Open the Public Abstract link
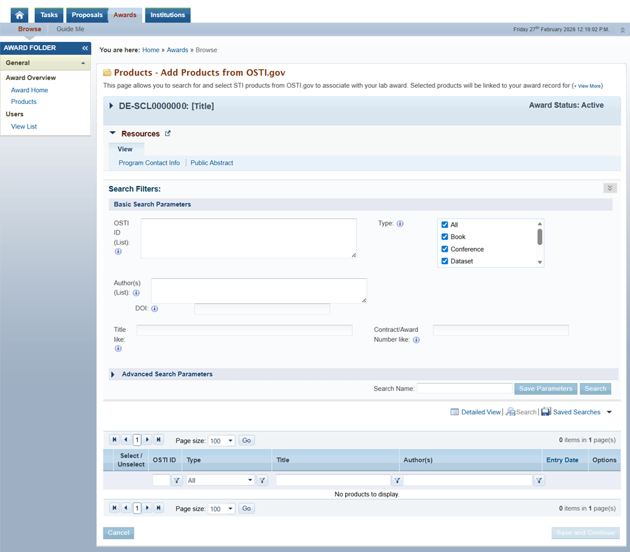630x552 pixels. pos(212,163)
